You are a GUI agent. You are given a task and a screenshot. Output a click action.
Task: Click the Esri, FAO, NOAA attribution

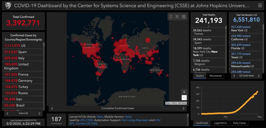coord(176,103)
